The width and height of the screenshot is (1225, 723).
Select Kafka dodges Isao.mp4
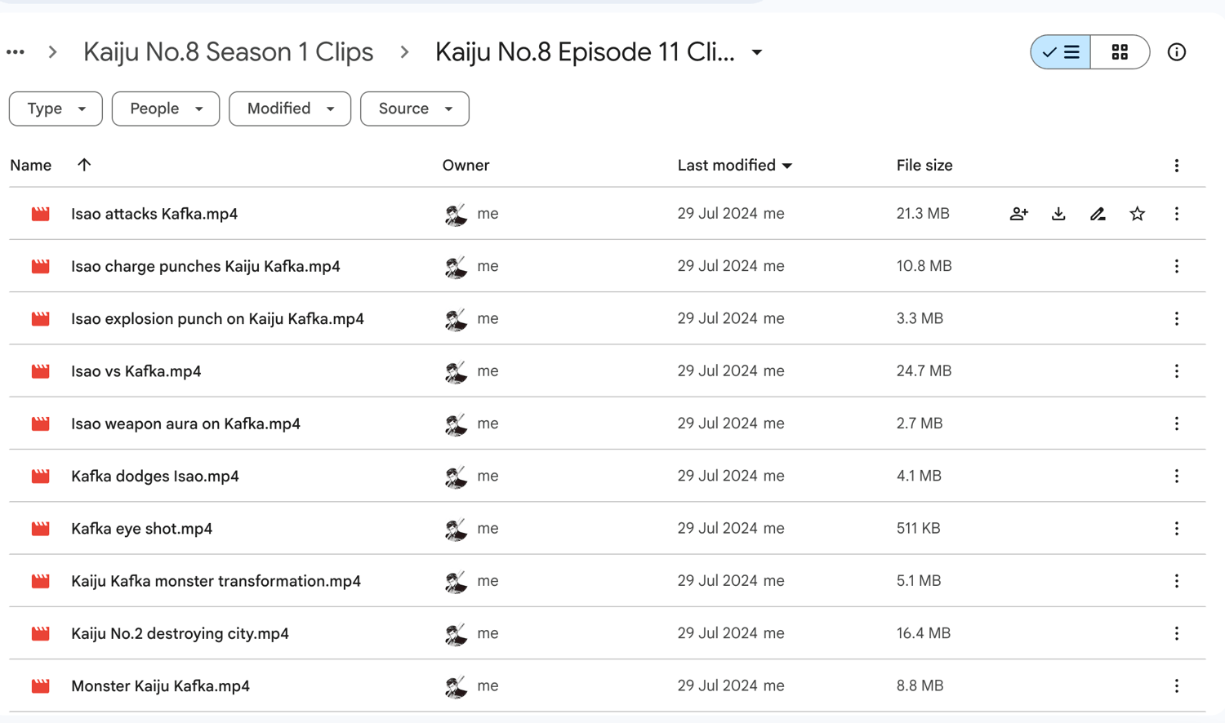(155, 476)
